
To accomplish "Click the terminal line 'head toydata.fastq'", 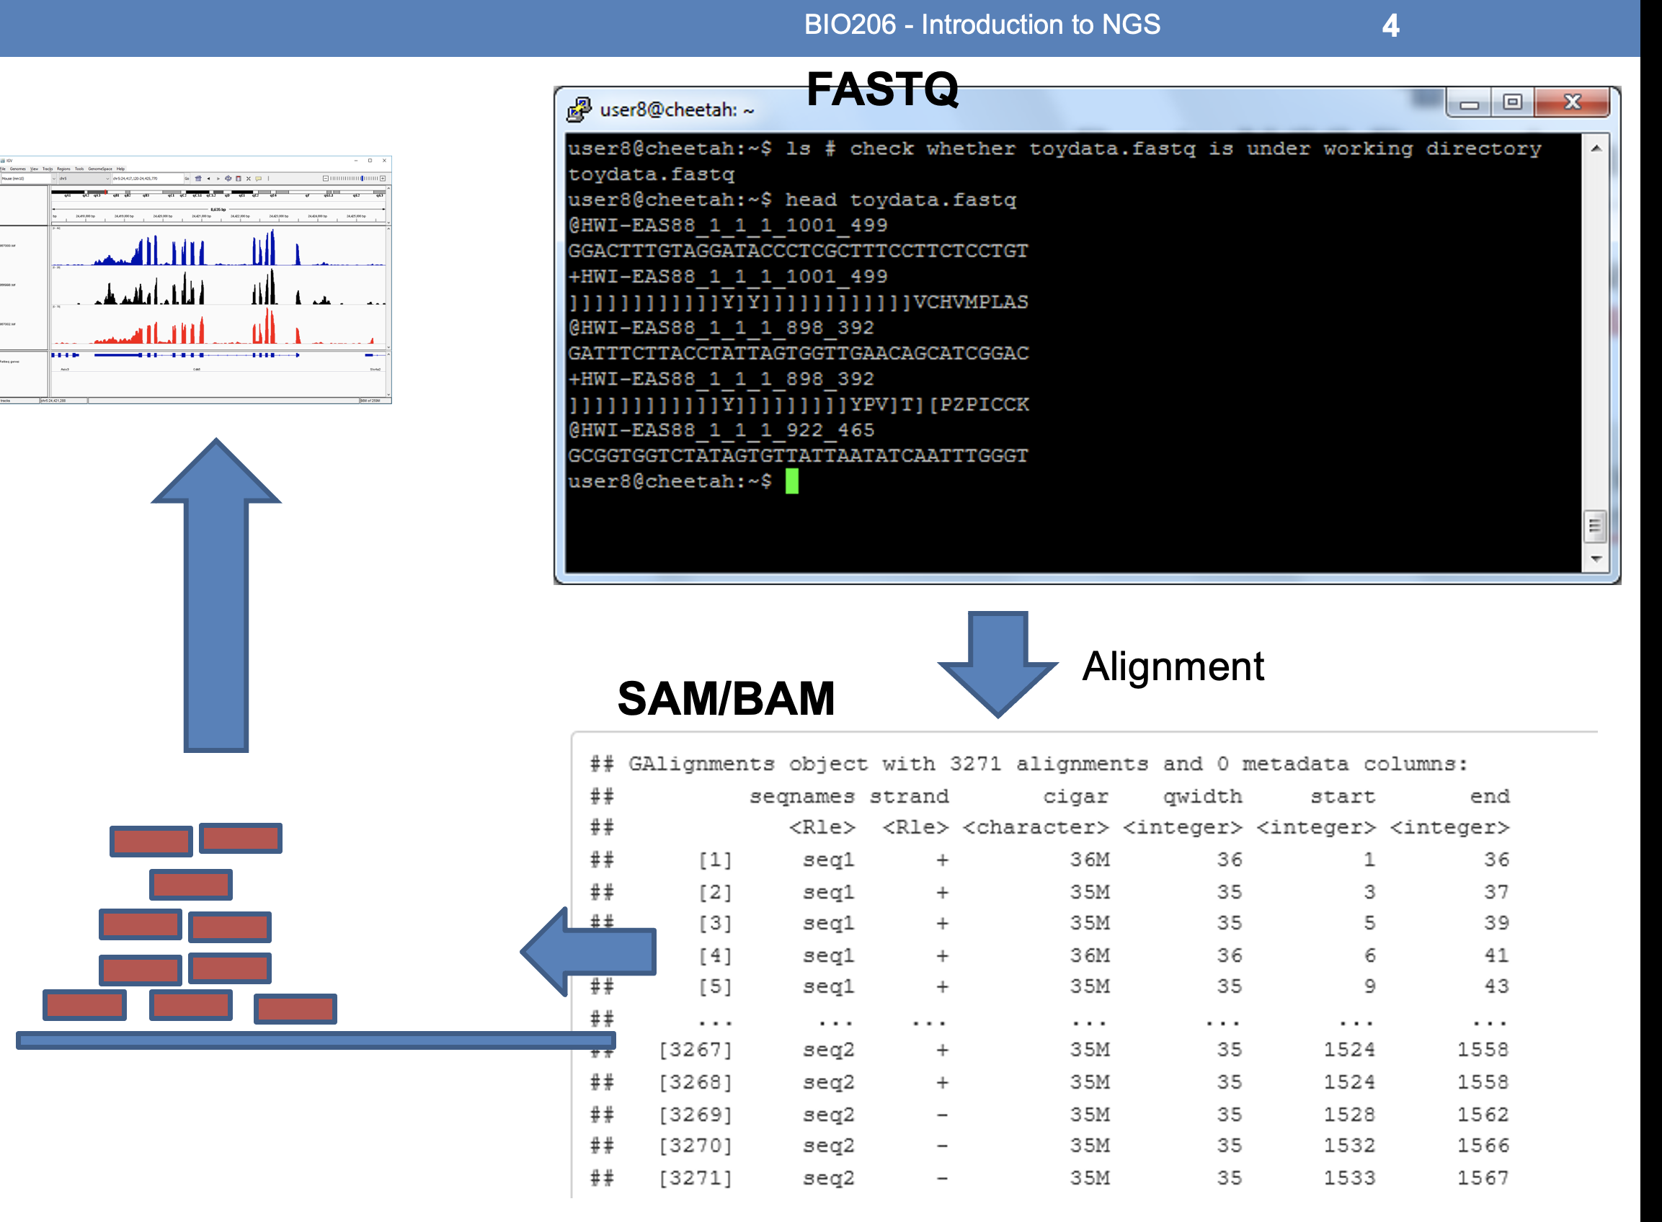I will click(899, 200).
